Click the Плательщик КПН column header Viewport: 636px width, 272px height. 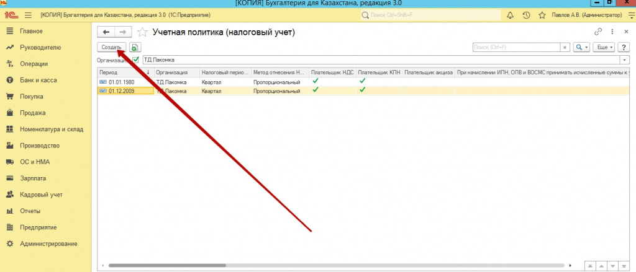point(379,72)
